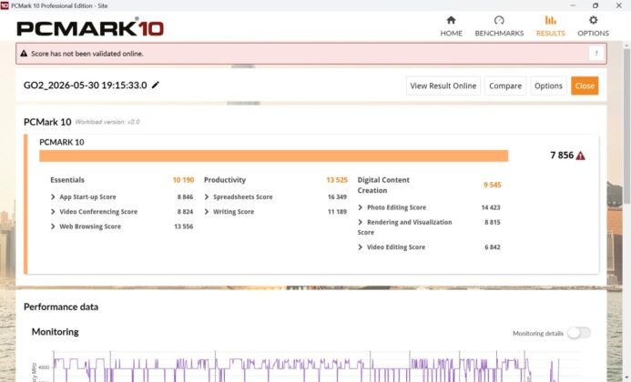The width and height of the screenshot is (631, 382).
Task: Click the result name GO2_2026-05-30 19:15:33.0
Action: tap(85, 85)
